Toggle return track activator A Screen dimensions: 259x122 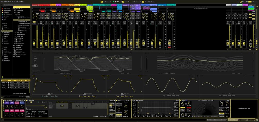point(228,43)
